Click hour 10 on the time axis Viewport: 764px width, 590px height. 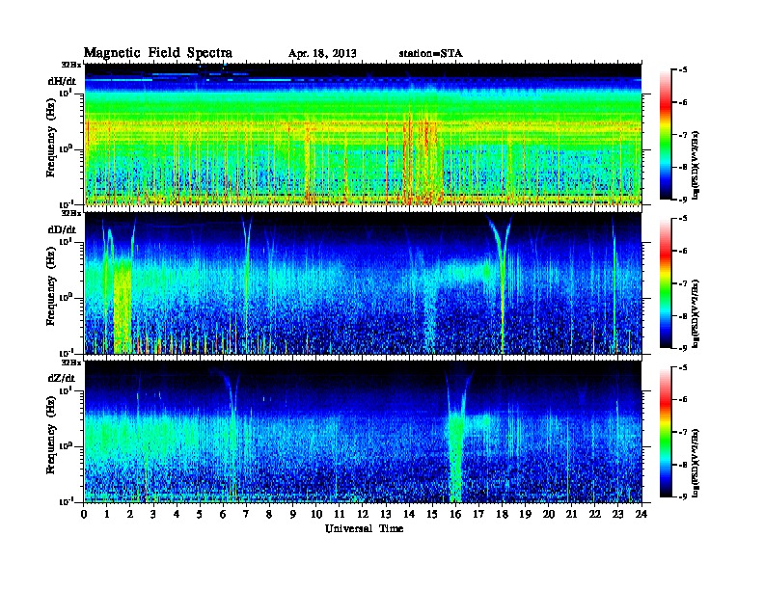pos(316,515)
